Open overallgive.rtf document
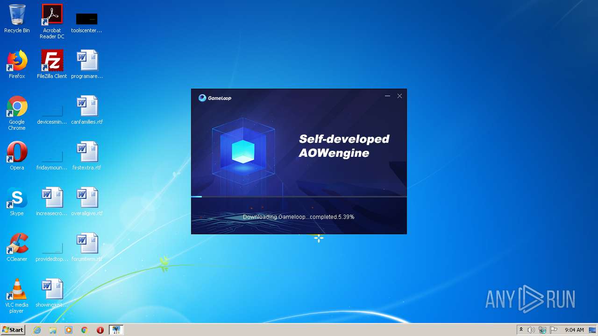The image size is (598, 336). click(87, 202)
